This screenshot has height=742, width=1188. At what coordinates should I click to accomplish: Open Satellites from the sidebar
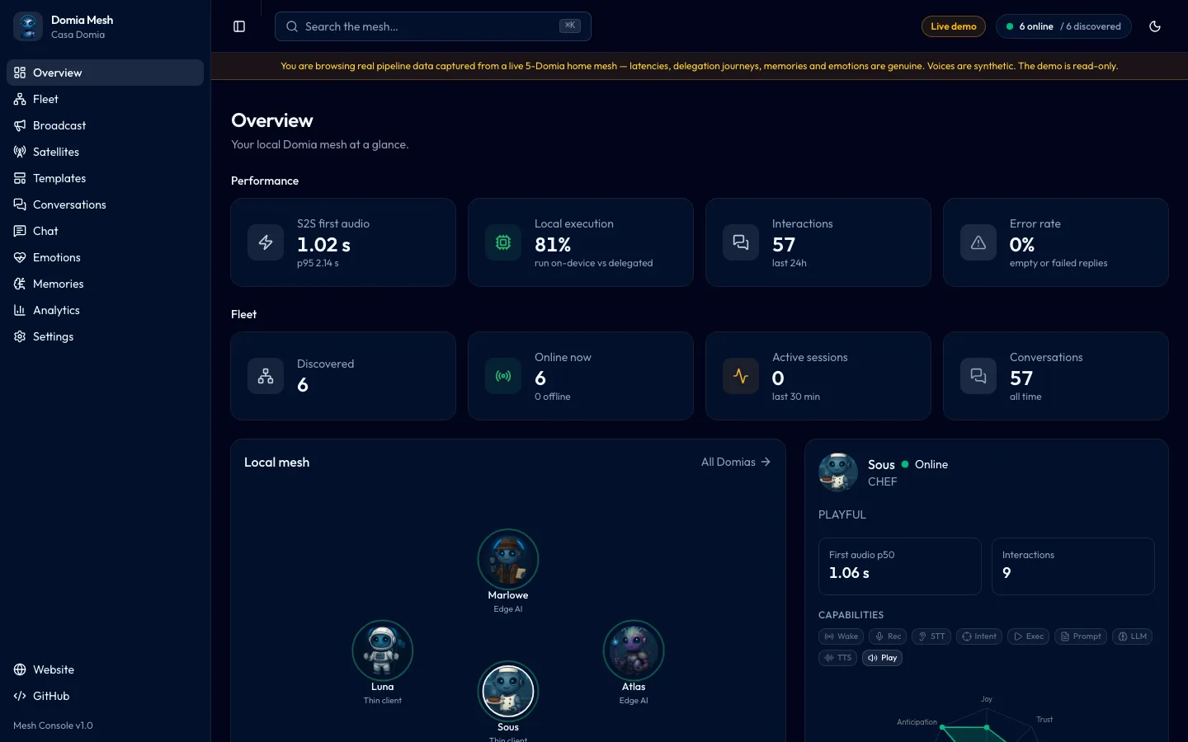[x=105, y=152]
